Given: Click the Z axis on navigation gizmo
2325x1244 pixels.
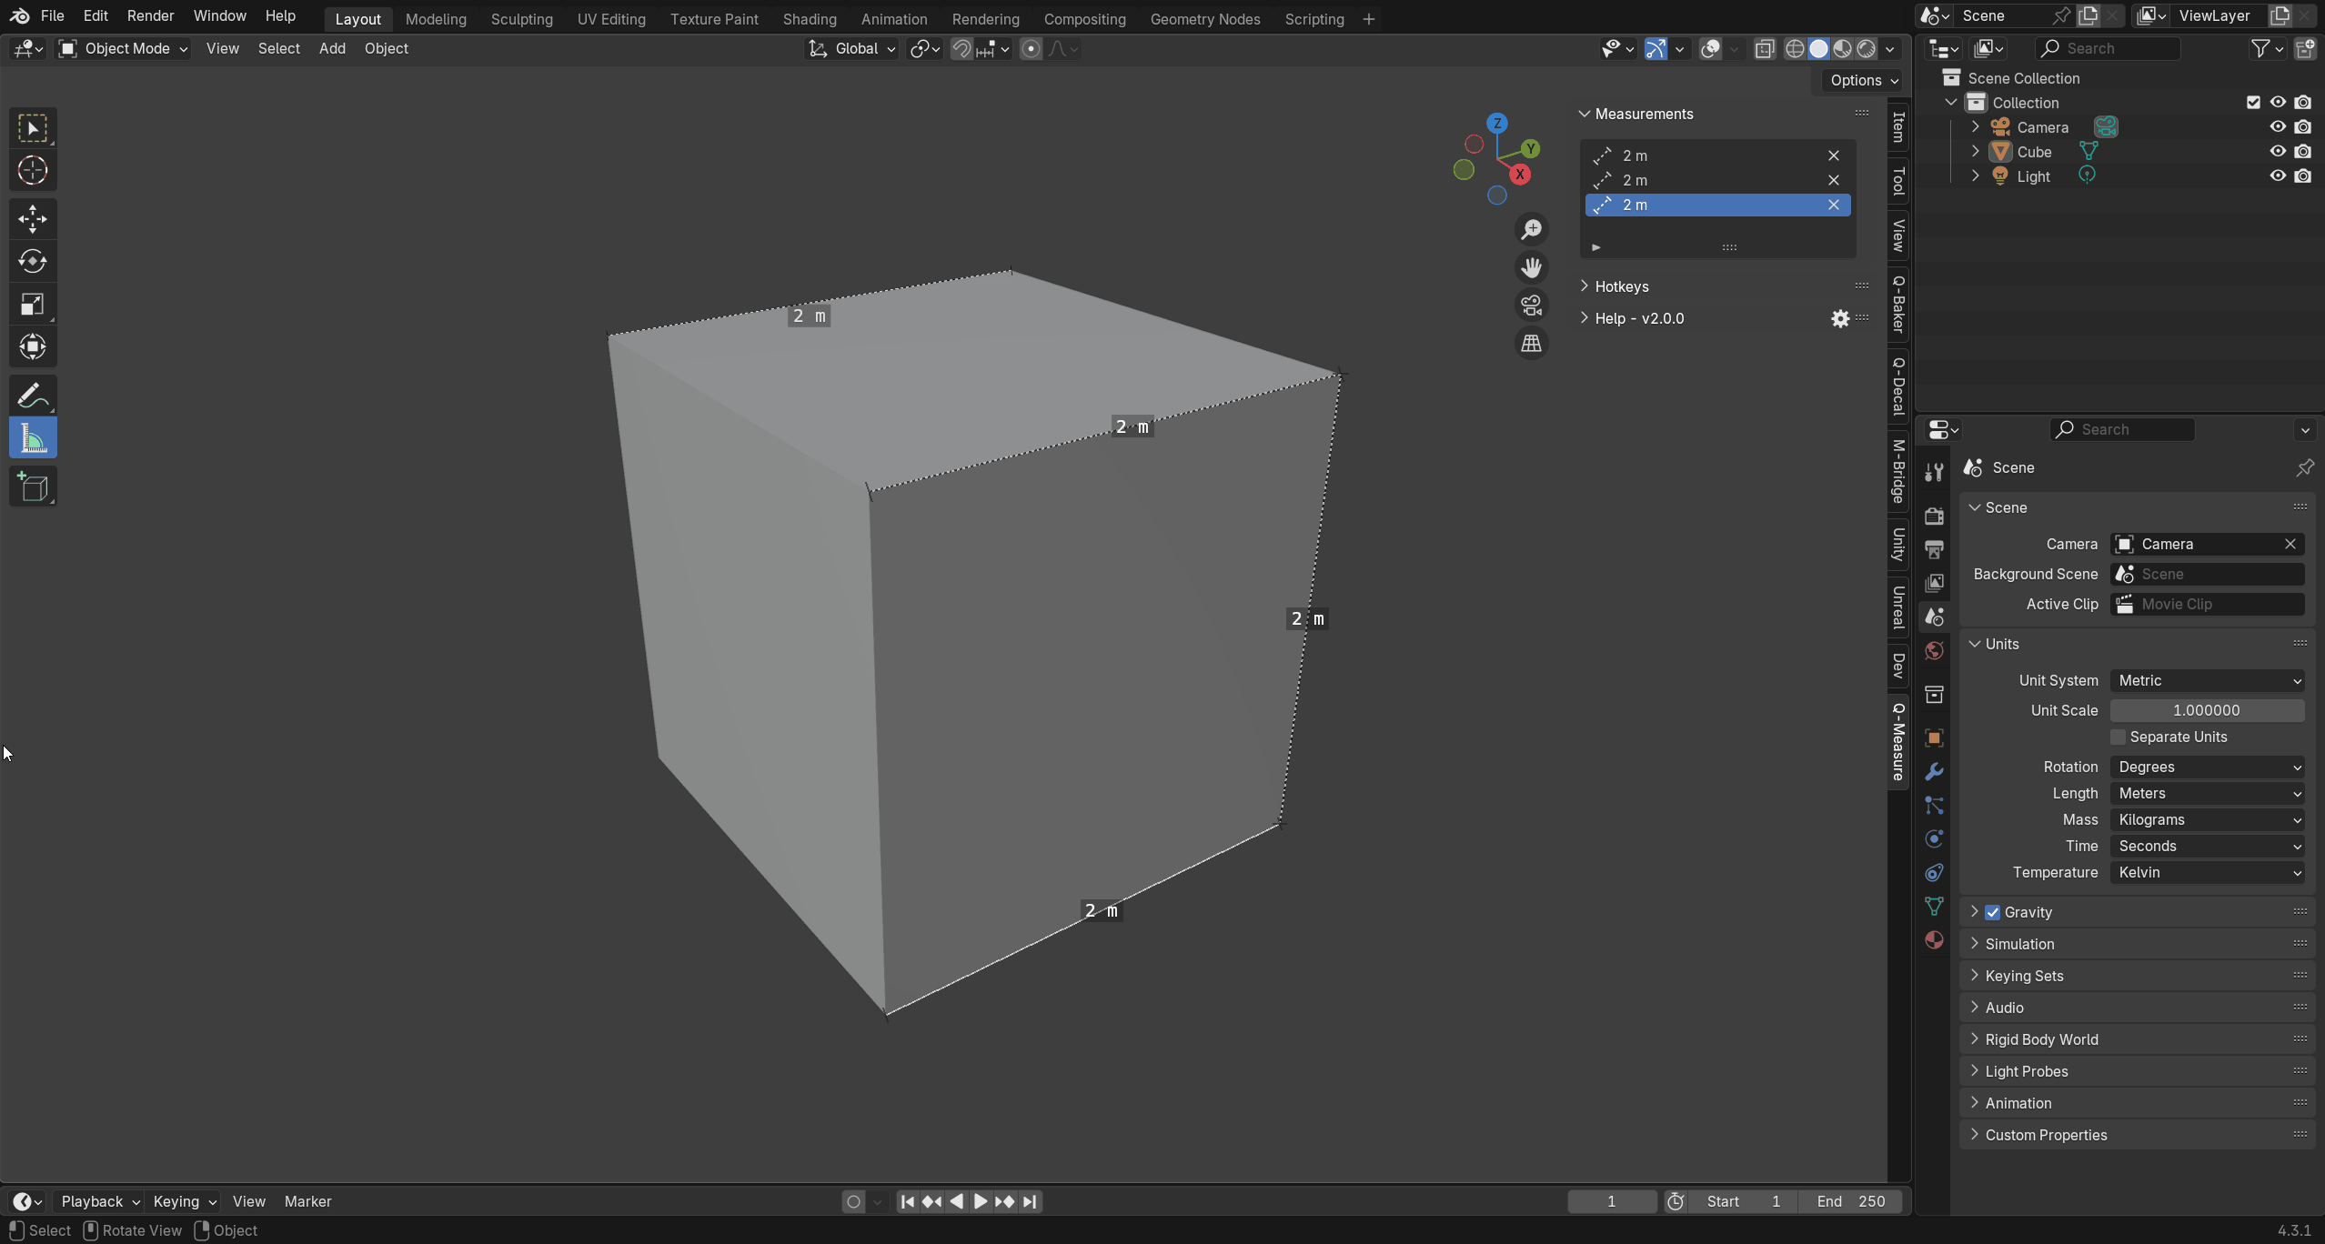Looking at the screenshot, I should coord(1497,124).
